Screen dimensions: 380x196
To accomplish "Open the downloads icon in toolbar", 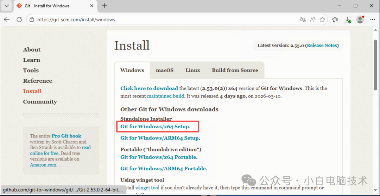I will click(x=348, y=20).
